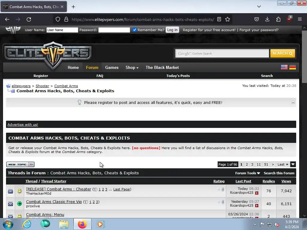Open the Advertise with us link

tap(23, 124)
